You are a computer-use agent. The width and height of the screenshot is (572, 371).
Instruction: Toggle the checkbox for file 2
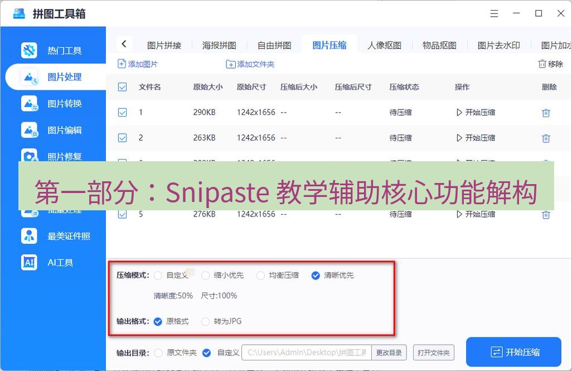(x=122, y=138)
